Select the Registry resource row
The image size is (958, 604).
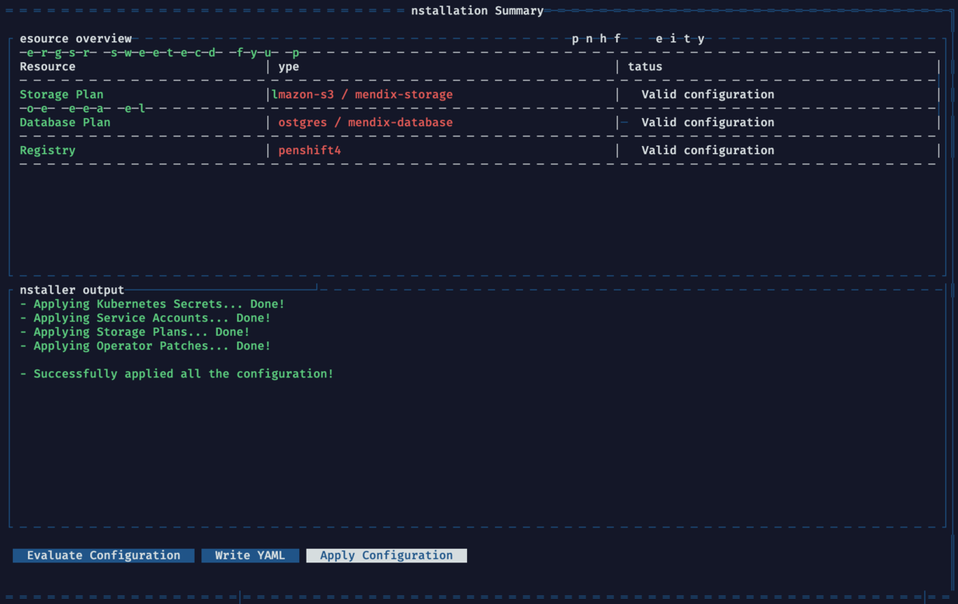coord(479,151)
